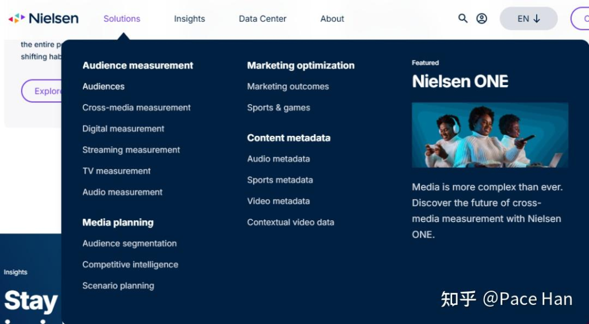589x324 pixels.
Task: Open Digital measurement
Action: pos(123,129)
